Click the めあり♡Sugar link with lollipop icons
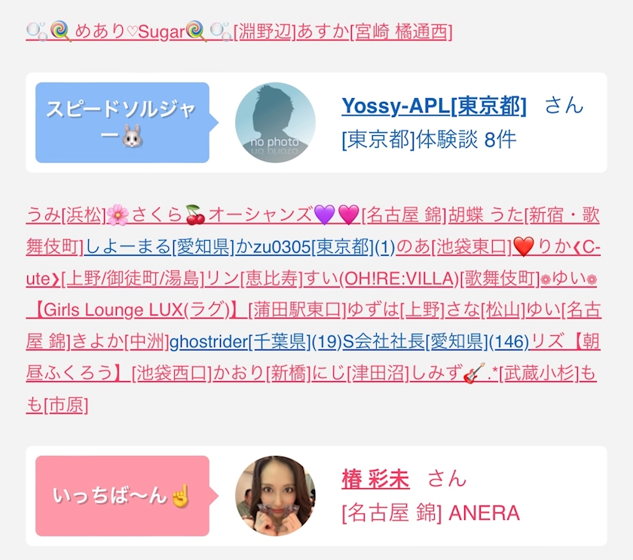The image size is (633, 560). tap(130, 32)
